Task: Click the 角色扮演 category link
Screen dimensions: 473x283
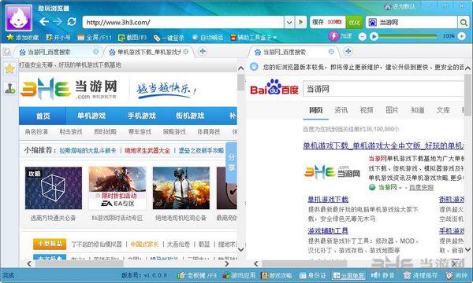Action: coord(36,132)
